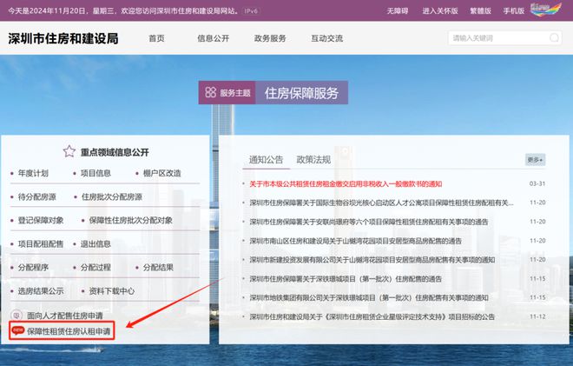Open the 待分配房源 link
The width and height of the screenshot is (573, 366).
37,196
